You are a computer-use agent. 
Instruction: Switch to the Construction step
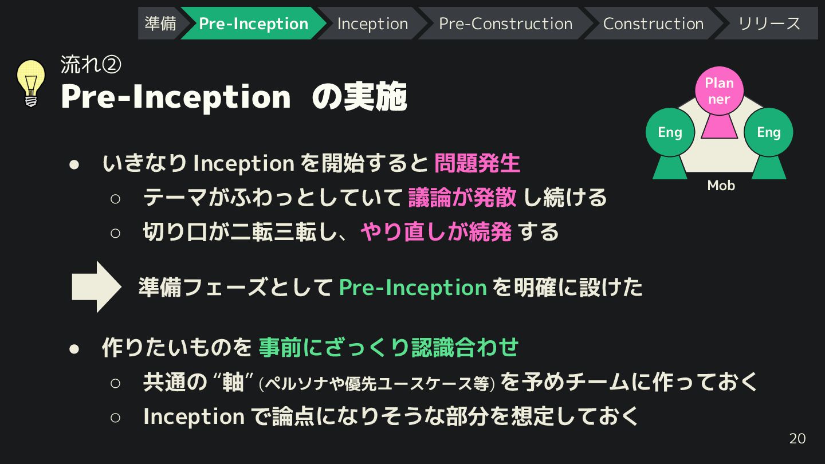point(653,23)
